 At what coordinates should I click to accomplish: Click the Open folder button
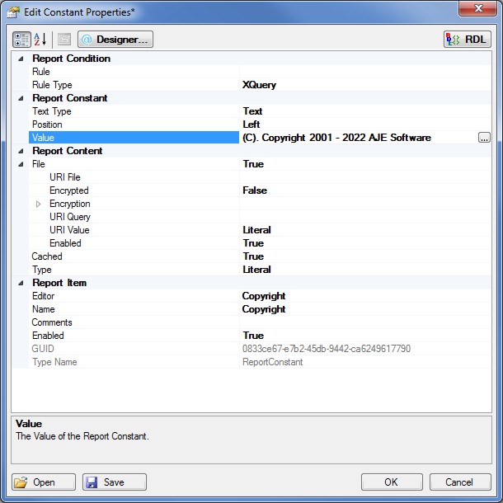pyautogui.click(x=44, y=482)
